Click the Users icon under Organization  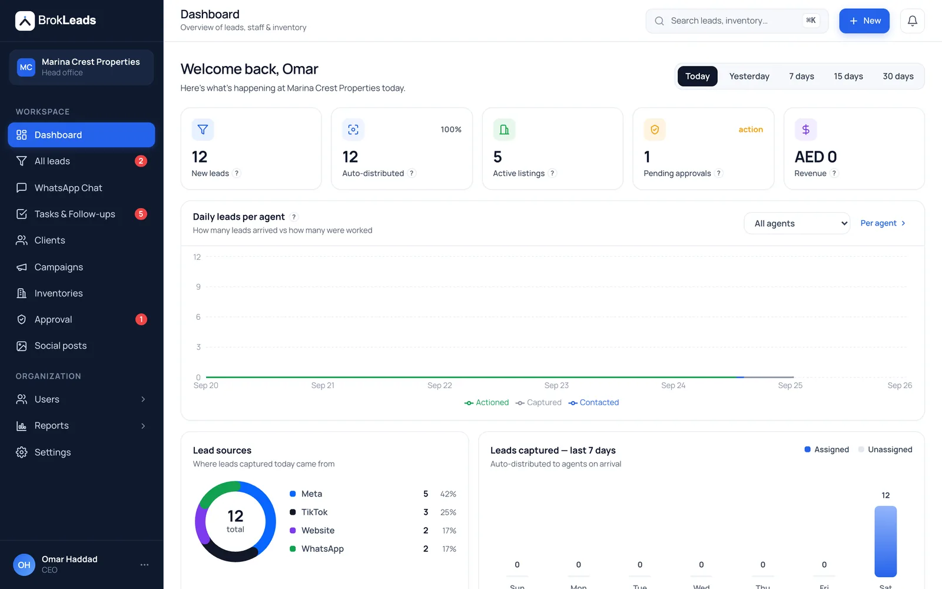(x=22, y=399)
